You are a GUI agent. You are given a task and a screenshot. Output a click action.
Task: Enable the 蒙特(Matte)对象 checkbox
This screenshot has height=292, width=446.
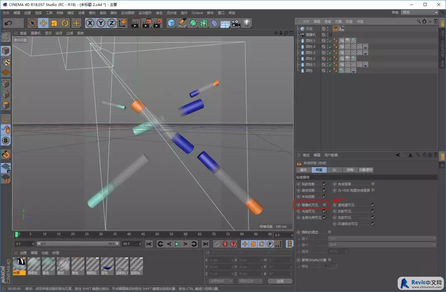tap(330, 260)
